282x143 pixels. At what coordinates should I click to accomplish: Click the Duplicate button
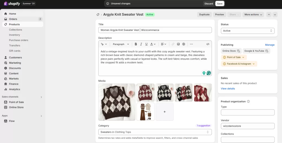pyautogui.click(x=204, y=15)
